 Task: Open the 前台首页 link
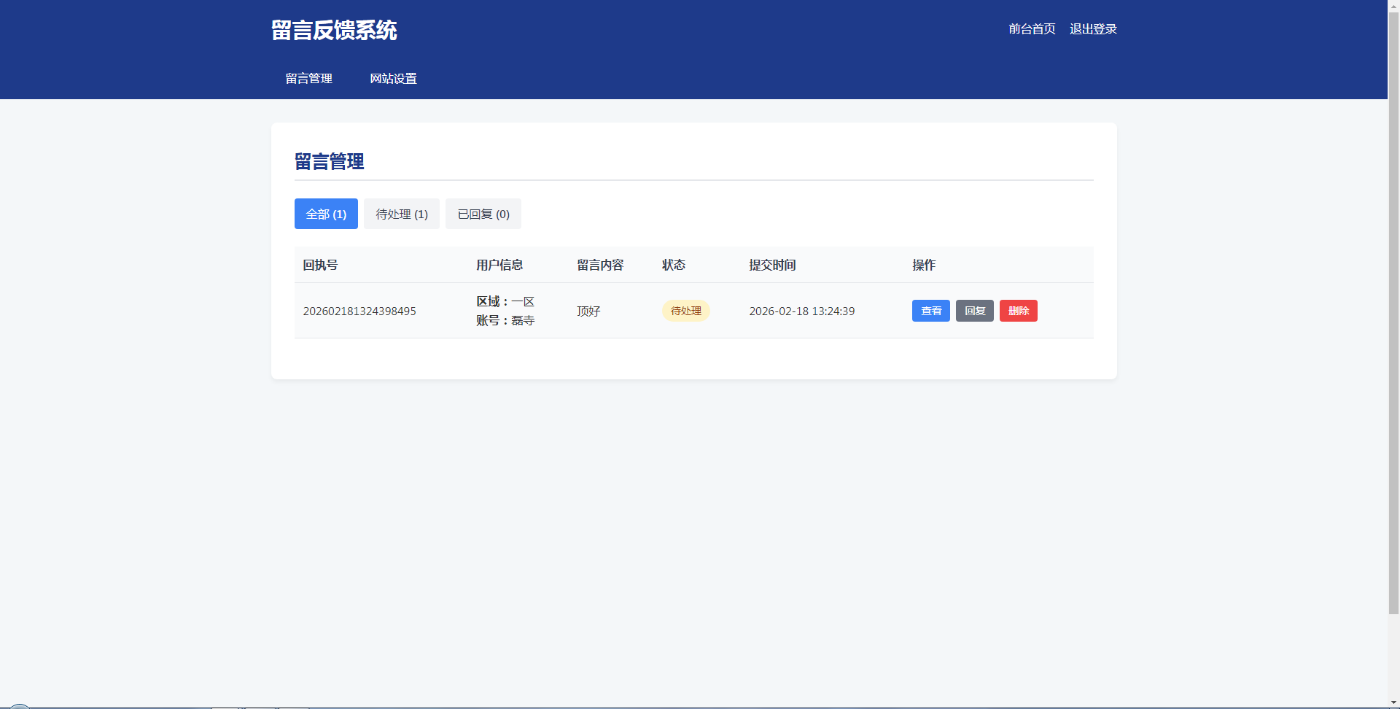[x=1032, y=29]
